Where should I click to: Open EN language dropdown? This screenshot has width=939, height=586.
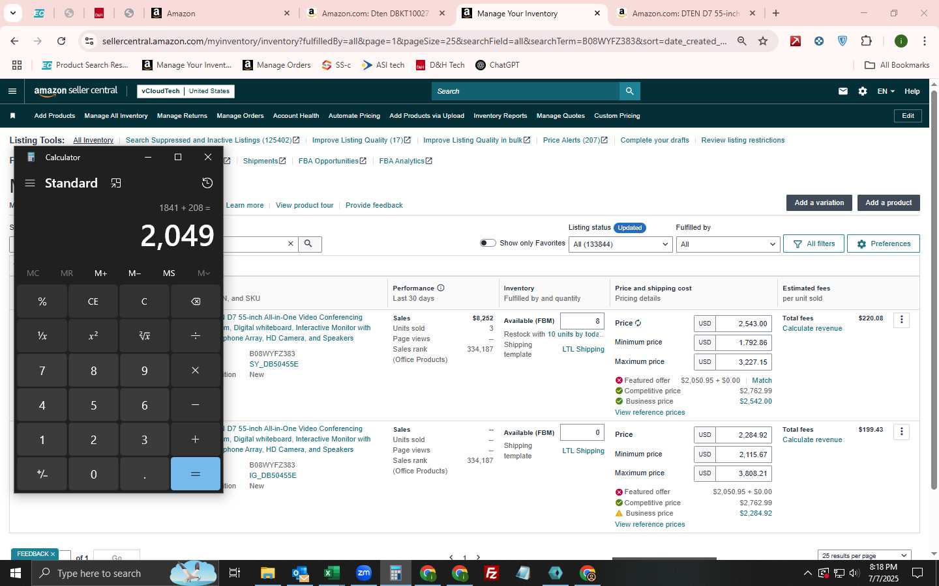click(886, 91)
